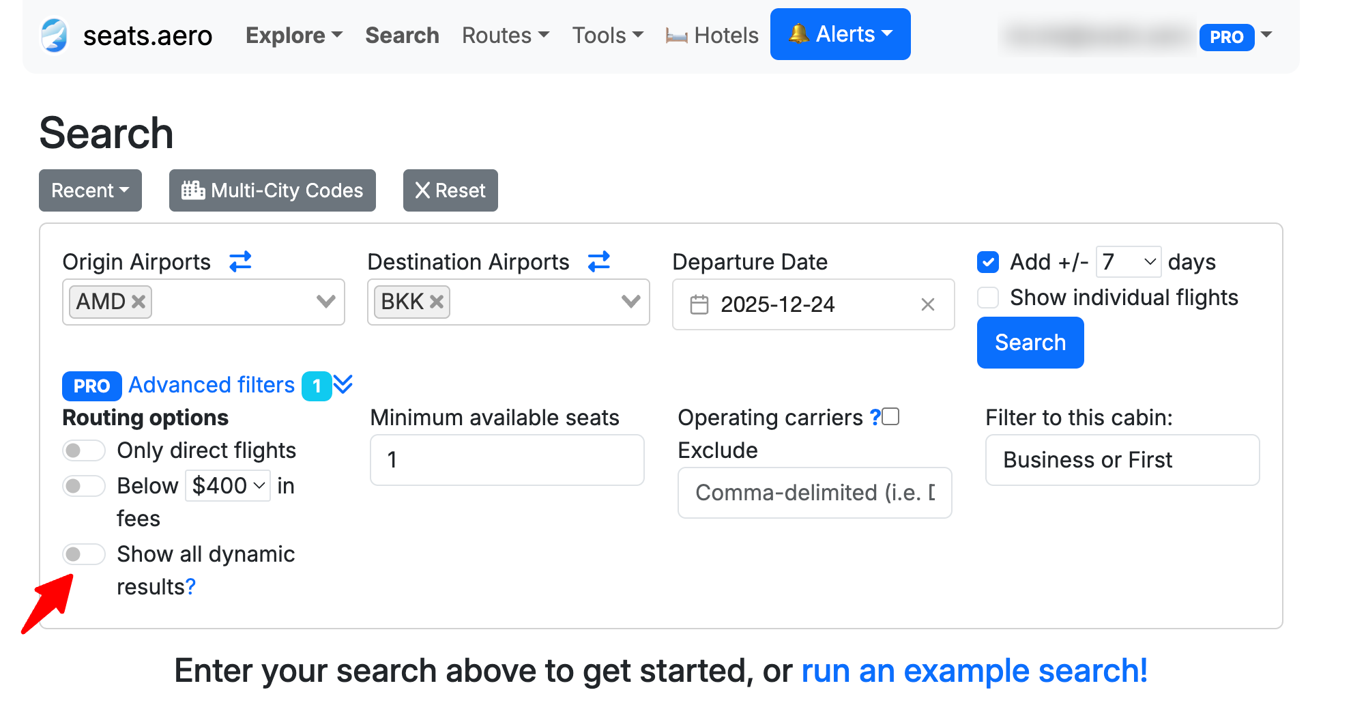Expand the Recent searches dropdown

[x=90, y=190]
